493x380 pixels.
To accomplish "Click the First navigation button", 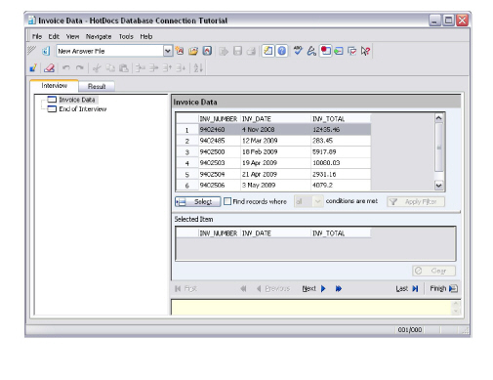I will point(185,288).
